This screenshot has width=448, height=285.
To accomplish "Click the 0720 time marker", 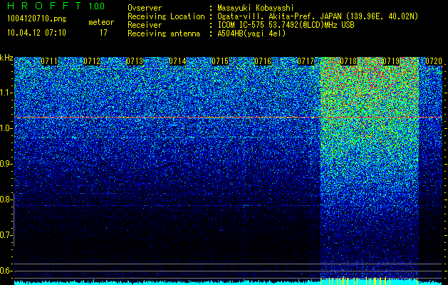I will 434,61.
